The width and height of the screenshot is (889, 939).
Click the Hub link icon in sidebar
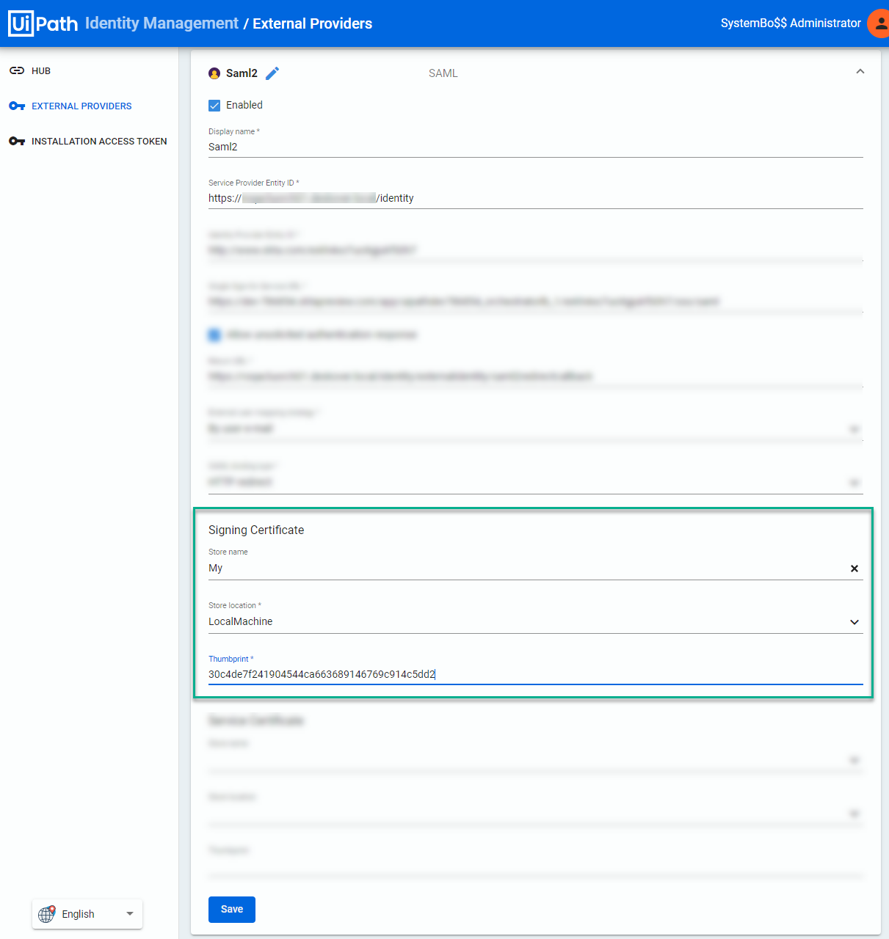[17, 71]
